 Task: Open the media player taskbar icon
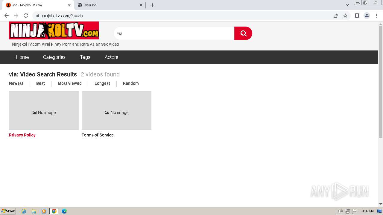(x=44, y=211)
